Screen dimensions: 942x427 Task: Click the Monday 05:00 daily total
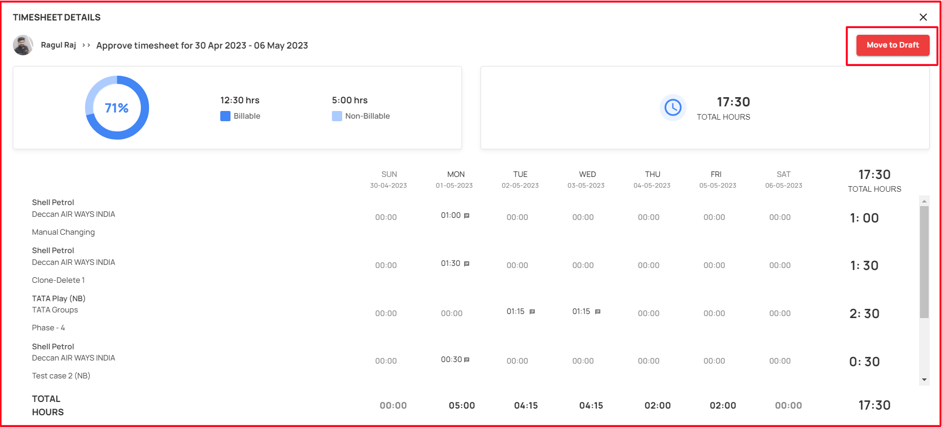pyautogui.click(x=462, y=406)
